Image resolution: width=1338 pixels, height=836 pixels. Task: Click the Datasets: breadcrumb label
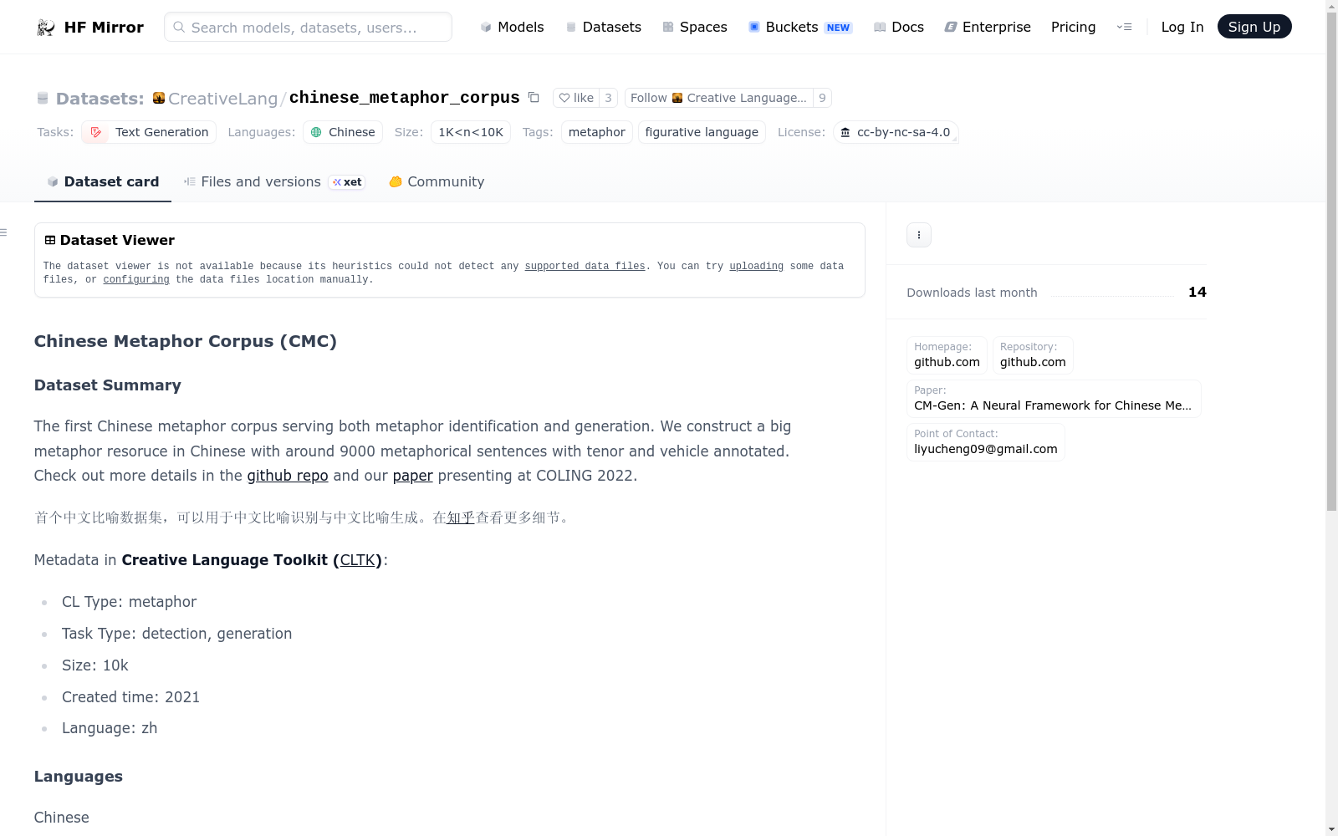(x=100, y=99)
